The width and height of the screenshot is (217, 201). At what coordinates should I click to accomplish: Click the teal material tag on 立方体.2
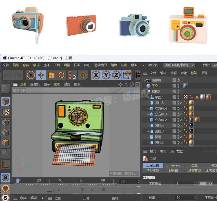(x=191, y=119)
